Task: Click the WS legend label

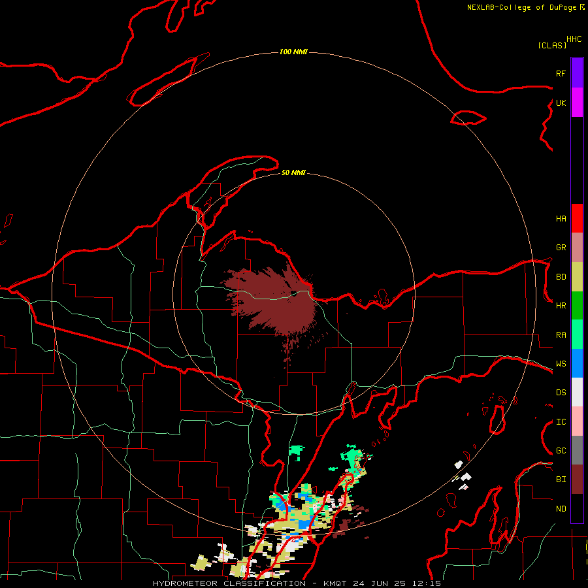Action: tap(561, 363)
